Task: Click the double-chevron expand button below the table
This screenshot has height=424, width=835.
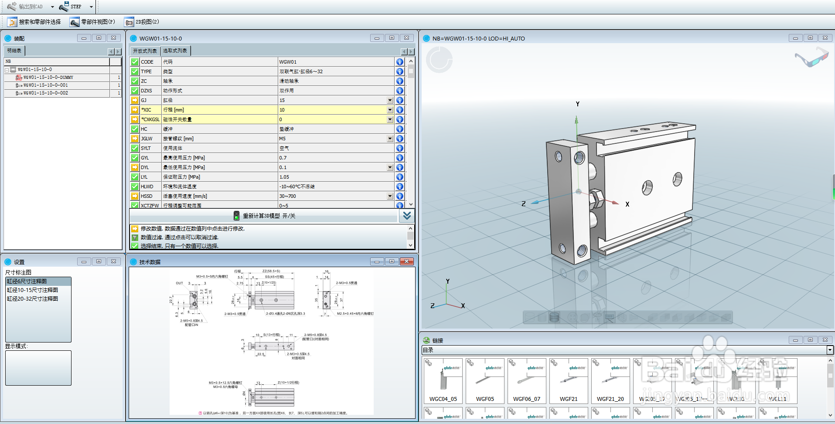Action: (x=406, y=216)
